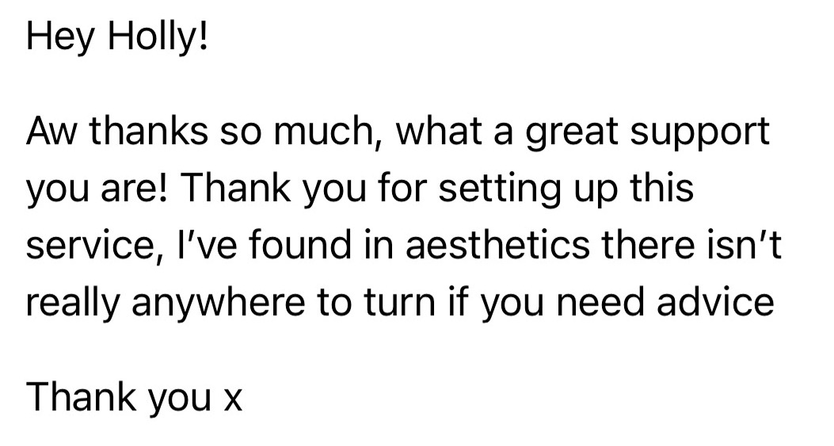Click the closing "Thank you x" line
This screenshot has height=446, width=834.
[x=134, y=398]
